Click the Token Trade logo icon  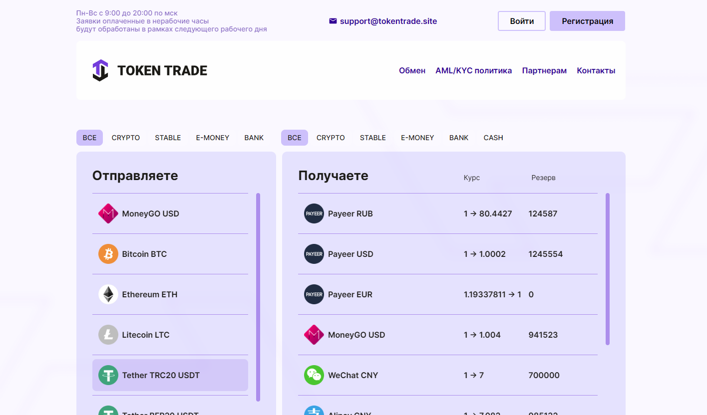100,70
